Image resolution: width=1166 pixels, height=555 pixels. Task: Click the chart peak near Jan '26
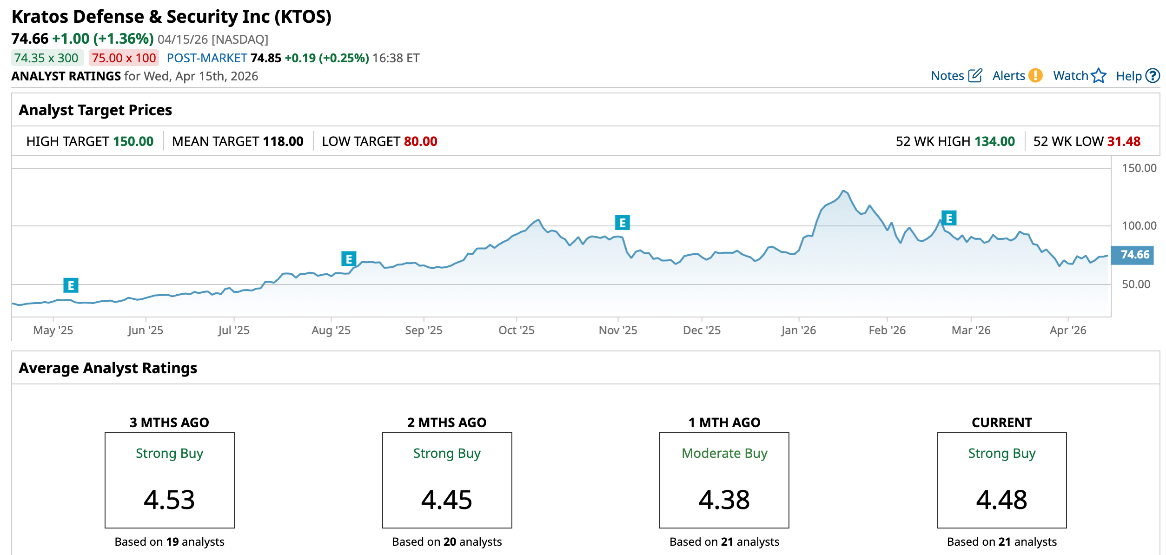click(843, 191)
